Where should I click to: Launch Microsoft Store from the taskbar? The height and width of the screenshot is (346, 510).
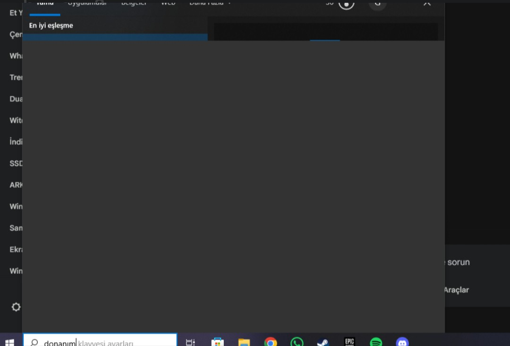[217, 342]
